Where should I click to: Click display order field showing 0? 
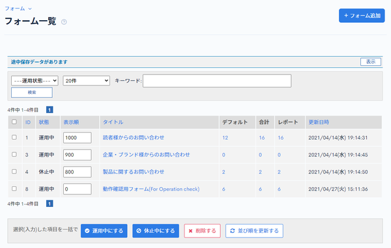pyautogui.click(x=78, y=189)
